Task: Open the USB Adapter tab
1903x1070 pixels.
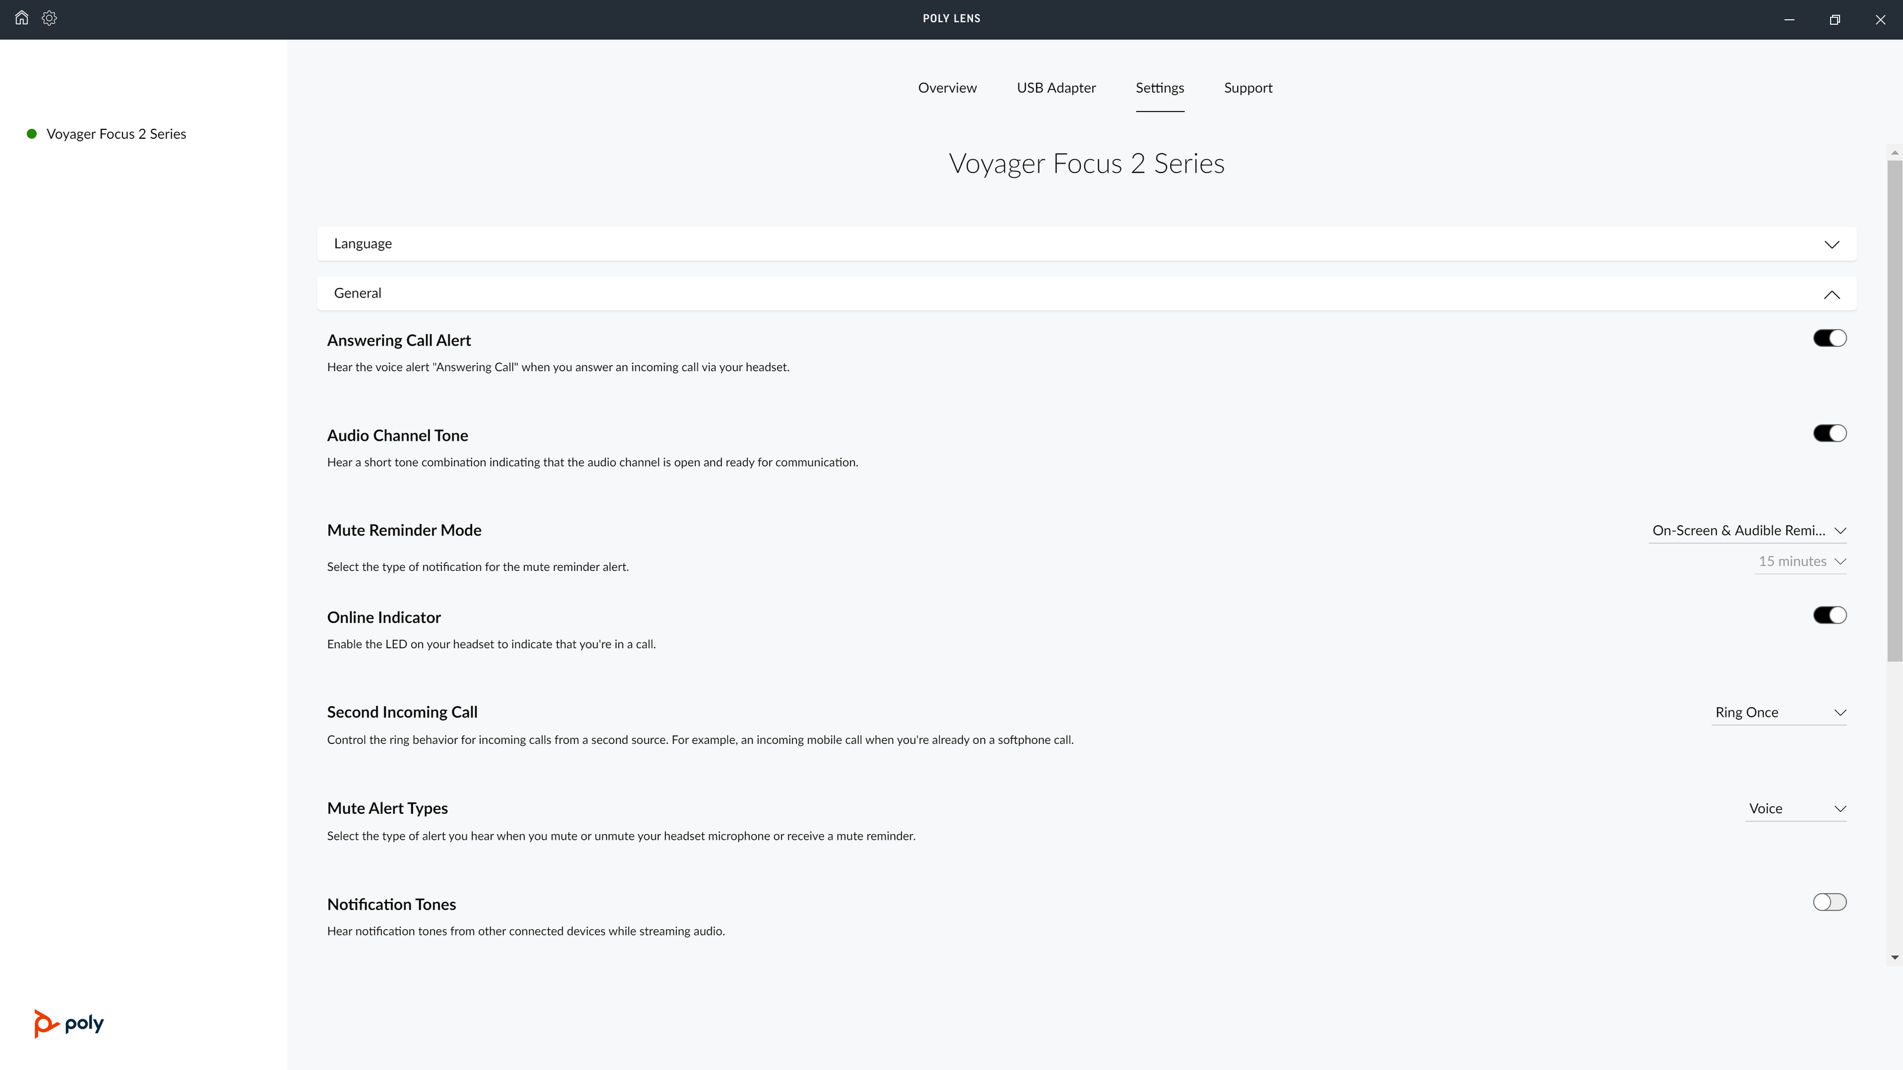Action: click(x=1056, y=88)
